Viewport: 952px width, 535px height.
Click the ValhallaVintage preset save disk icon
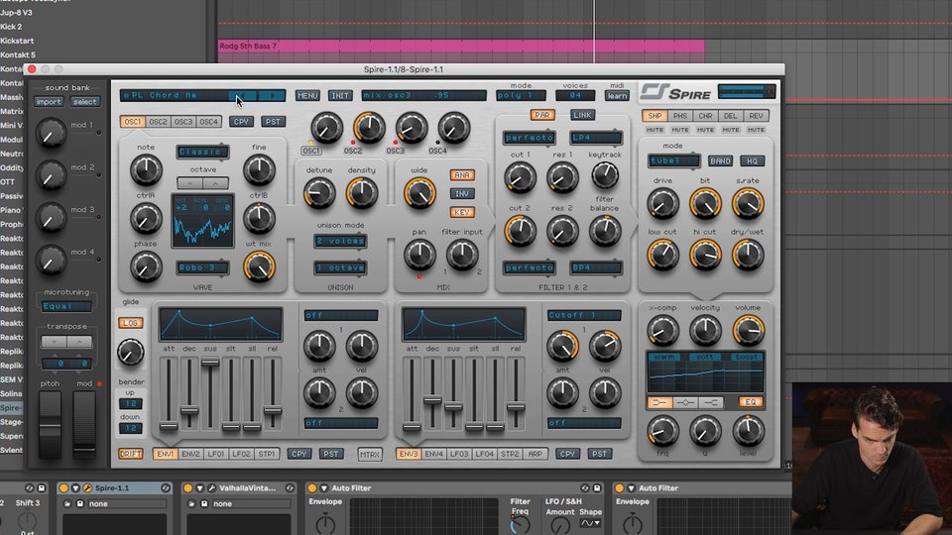(x=204, y=503)
